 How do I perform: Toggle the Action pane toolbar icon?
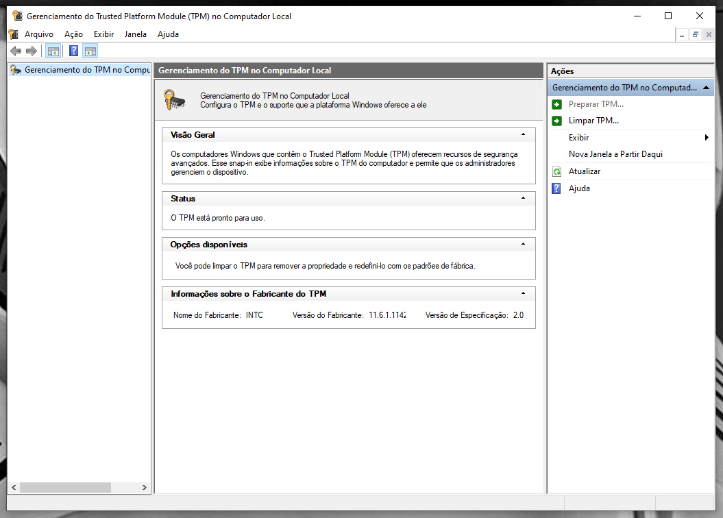(90, 51)
